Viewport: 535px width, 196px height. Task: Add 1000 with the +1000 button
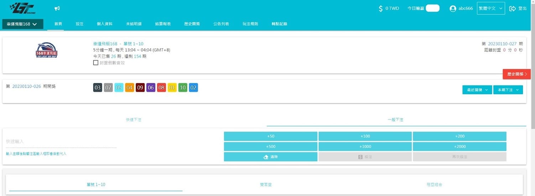365,146
